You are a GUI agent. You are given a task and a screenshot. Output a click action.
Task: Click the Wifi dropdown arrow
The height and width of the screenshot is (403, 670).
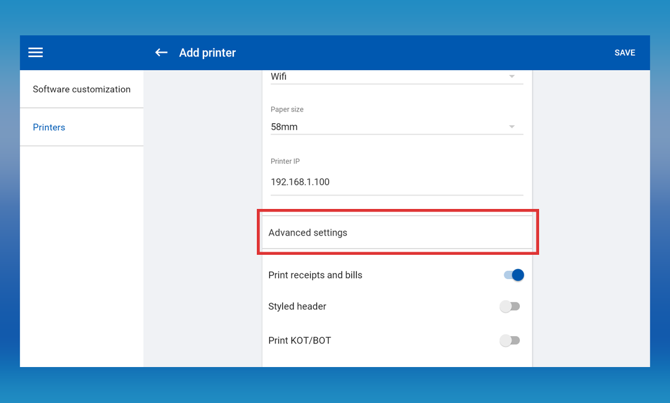(x=512, y=76)
